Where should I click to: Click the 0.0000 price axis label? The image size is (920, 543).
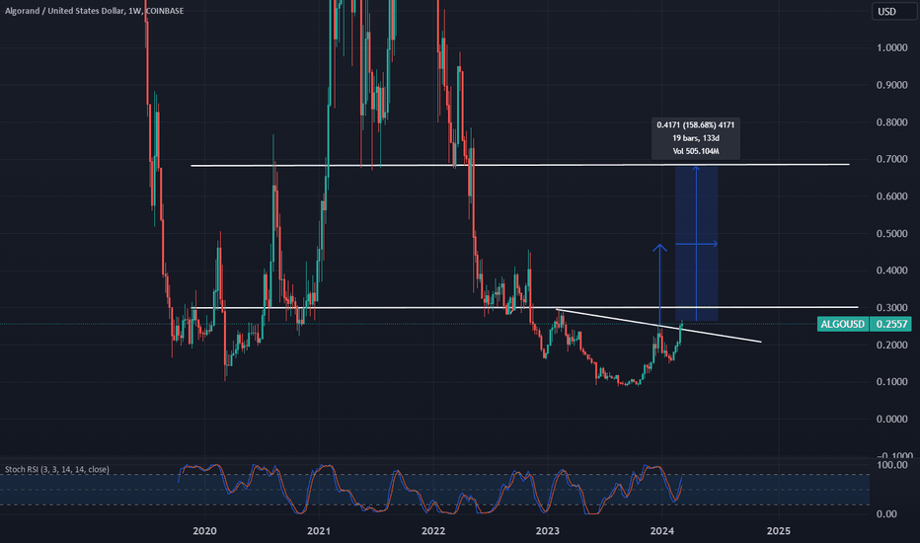pyautogui.click(x=891, y=419)
